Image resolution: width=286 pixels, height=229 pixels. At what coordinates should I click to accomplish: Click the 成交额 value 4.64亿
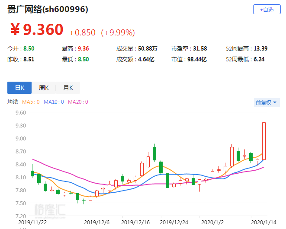146,59
